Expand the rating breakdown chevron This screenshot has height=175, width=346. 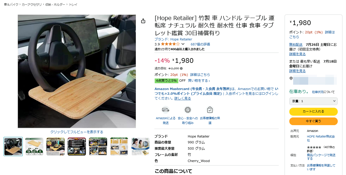[x=183, y=44]
